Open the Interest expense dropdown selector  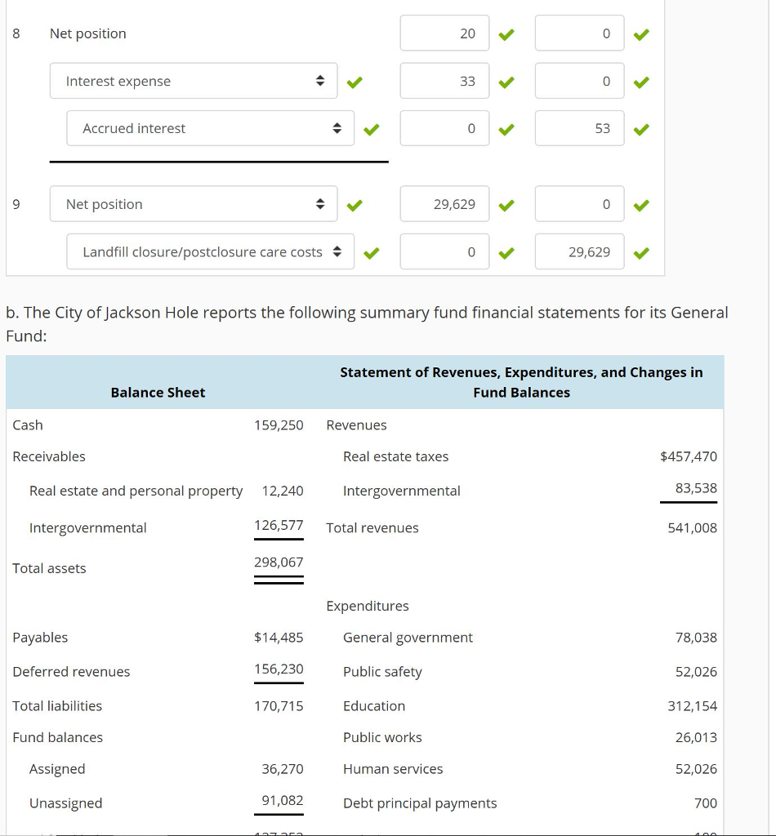194,81
